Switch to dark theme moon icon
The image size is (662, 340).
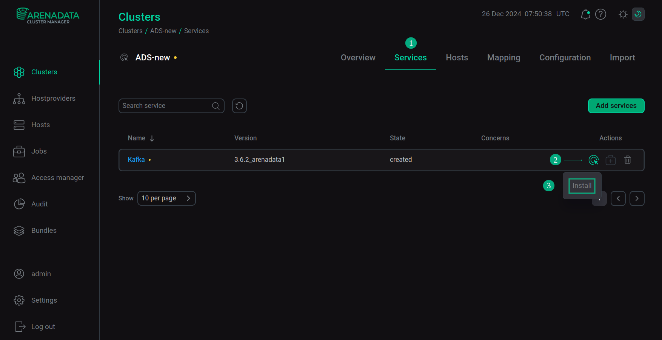tap(638, 14)
